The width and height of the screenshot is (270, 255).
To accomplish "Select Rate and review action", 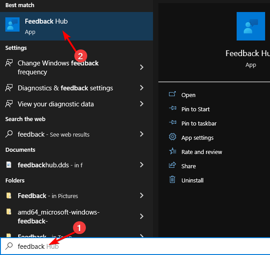I will (201, 152).
